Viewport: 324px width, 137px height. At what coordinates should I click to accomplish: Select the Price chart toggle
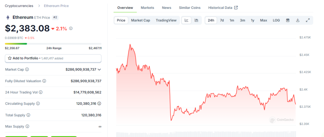pos(121,20)
